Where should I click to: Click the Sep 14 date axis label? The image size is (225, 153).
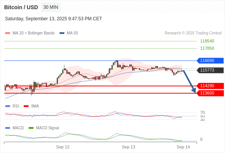[x=183, y=147]
